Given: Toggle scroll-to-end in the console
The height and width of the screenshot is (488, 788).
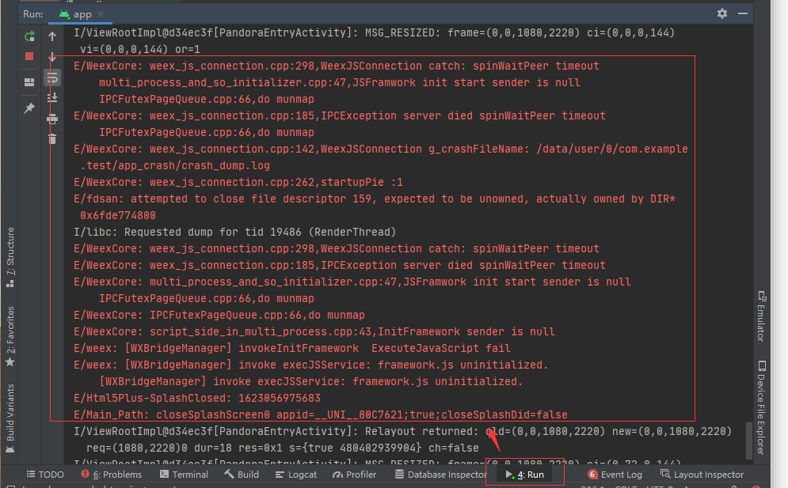Looking at the screenshot, I should [x=51, y=97].
